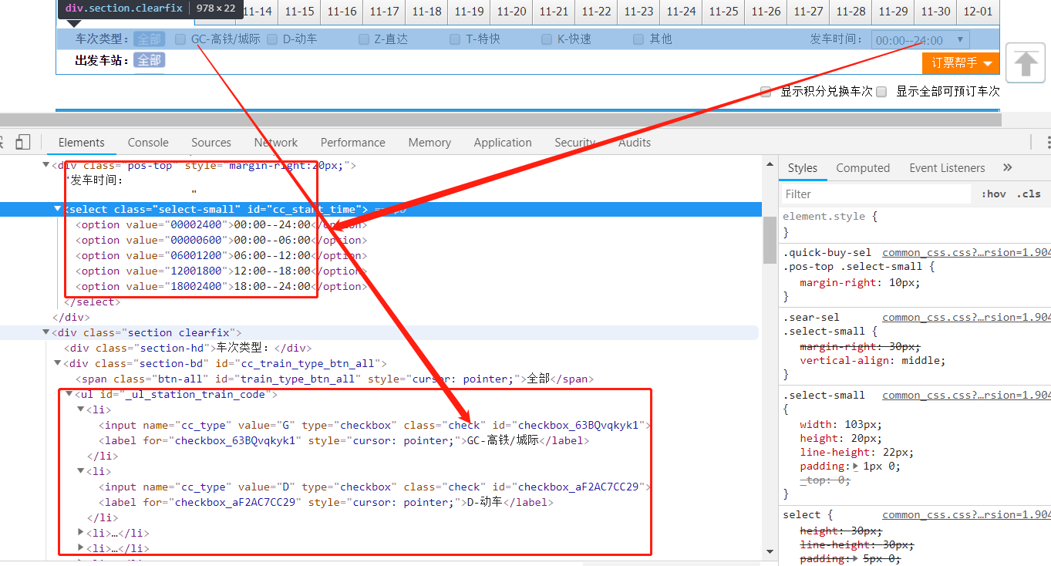Toggle the device toolbar in DevTools

coord(23,142)
